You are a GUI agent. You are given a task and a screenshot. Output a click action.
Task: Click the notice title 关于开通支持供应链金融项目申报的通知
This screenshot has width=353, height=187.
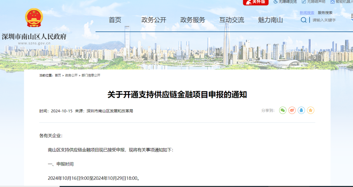coord(177,94)
